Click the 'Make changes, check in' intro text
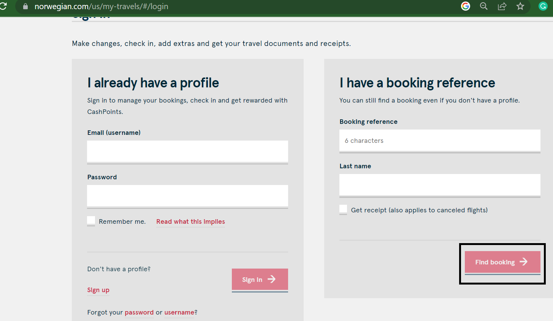553x321 pixels. point(211,43)
